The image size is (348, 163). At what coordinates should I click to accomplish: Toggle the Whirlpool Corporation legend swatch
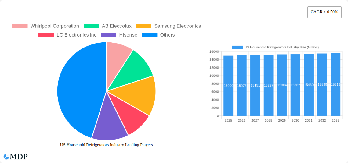(20, 26)
